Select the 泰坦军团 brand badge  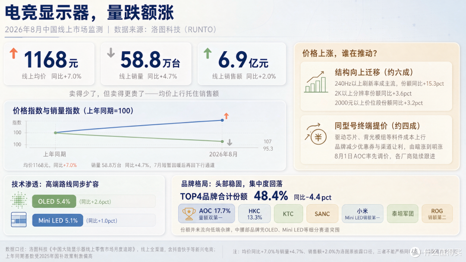pyautogui.click(x=403, y=214)
